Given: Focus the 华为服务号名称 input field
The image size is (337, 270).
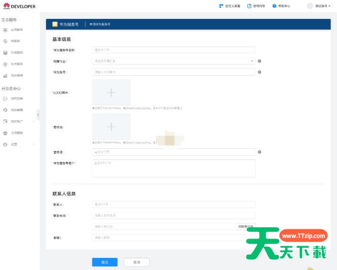Looking at the screenshot, I should (x=174, y=50).
